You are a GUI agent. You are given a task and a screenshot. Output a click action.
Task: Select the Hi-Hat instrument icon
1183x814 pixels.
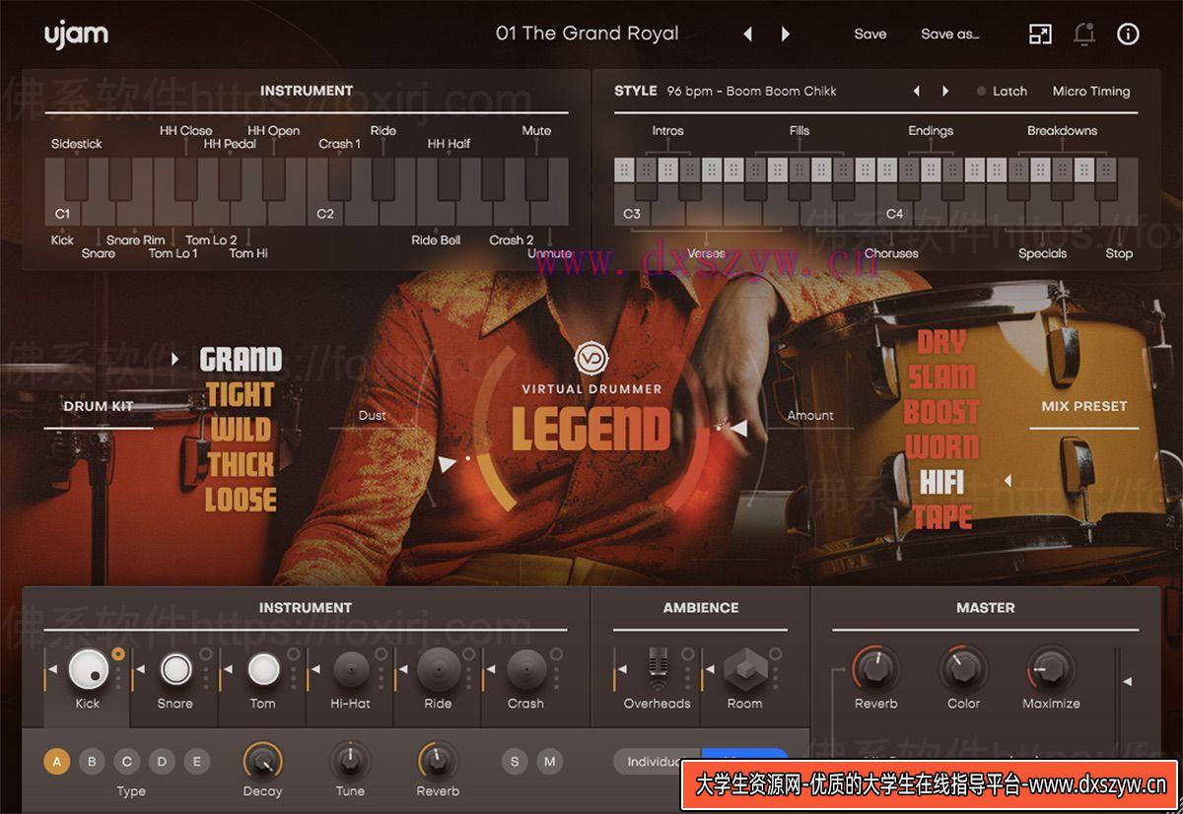pyautogui.click(x=351, y=670)
